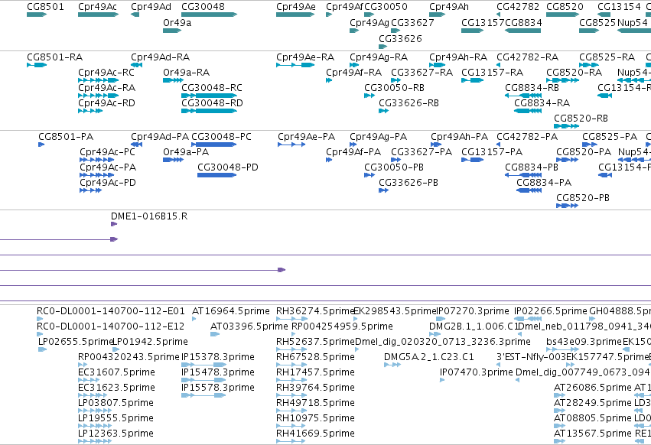The height and width of the screenshot is (445, 651).
Task: Click the Cpr49Ae gene label
Action: (x=295, y=7)
